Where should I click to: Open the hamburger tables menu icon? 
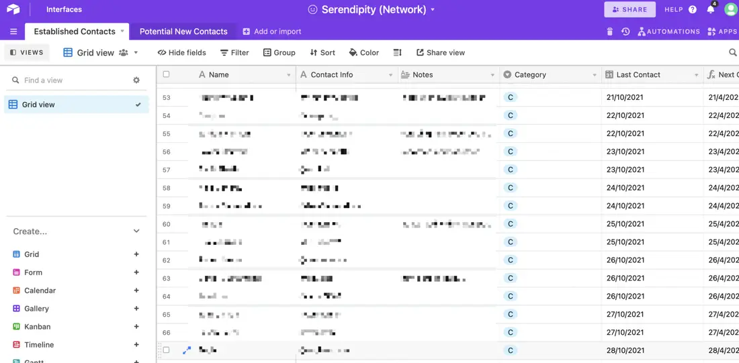(x=13, y=32)
